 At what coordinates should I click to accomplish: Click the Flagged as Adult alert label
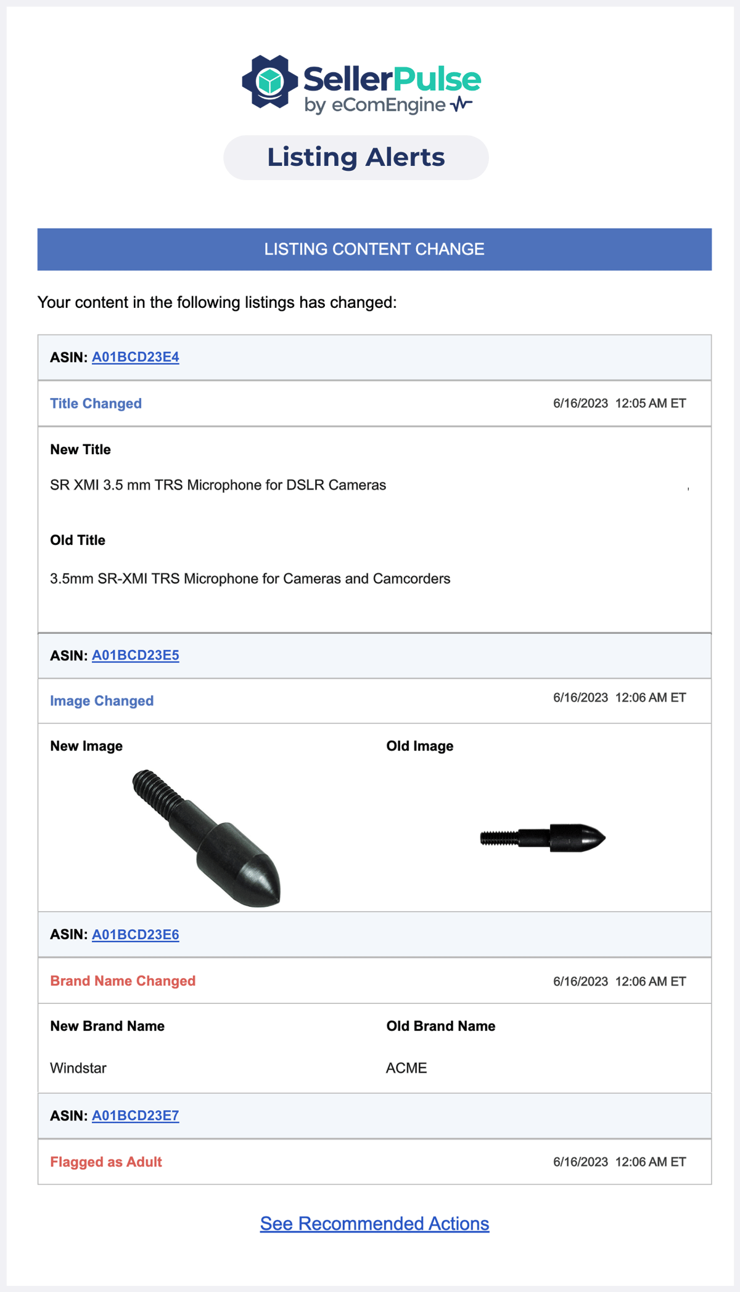106,1161
